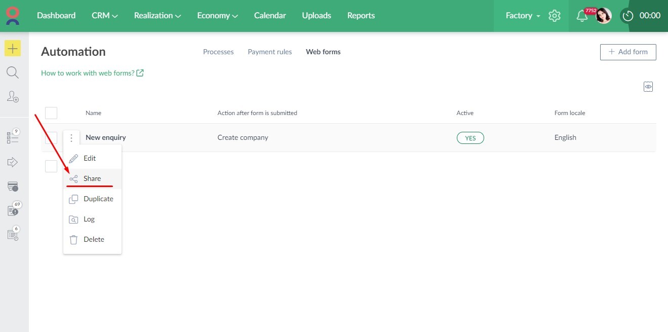
Task: Choose Duplicate in the context menu
Action: click(98, 199)
